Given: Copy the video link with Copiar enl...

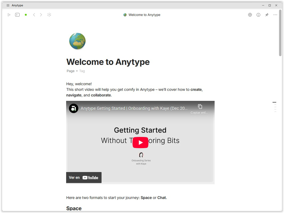Looking at the screenshot, I should 199,109.
